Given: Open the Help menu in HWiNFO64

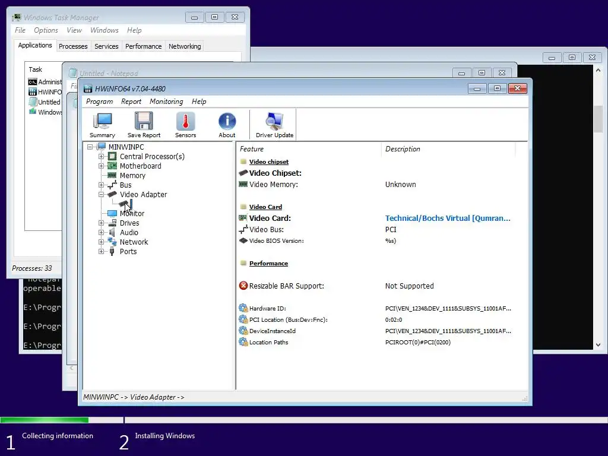Looking at the screenshot, I should (x=199, y=102).
